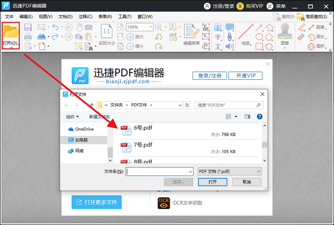Select the 6号.pdf file
The image size is (334, 225).
(190, 131)
